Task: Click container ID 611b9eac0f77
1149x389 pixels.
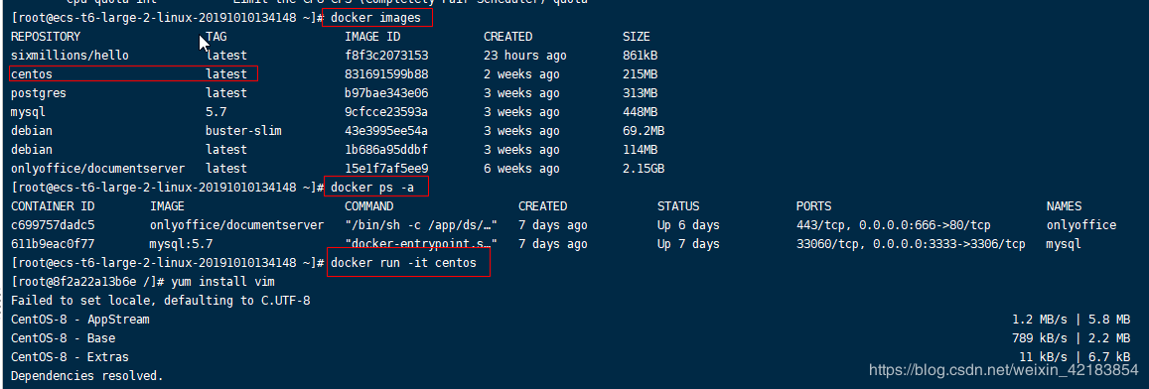Action: pyautogui.click(x=52, y=244)
